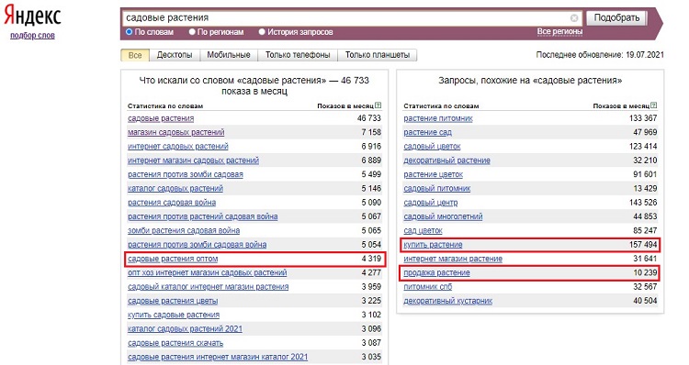Open the подбор слов link
This screenshot has height=365, width=689.
coord(32,36)
